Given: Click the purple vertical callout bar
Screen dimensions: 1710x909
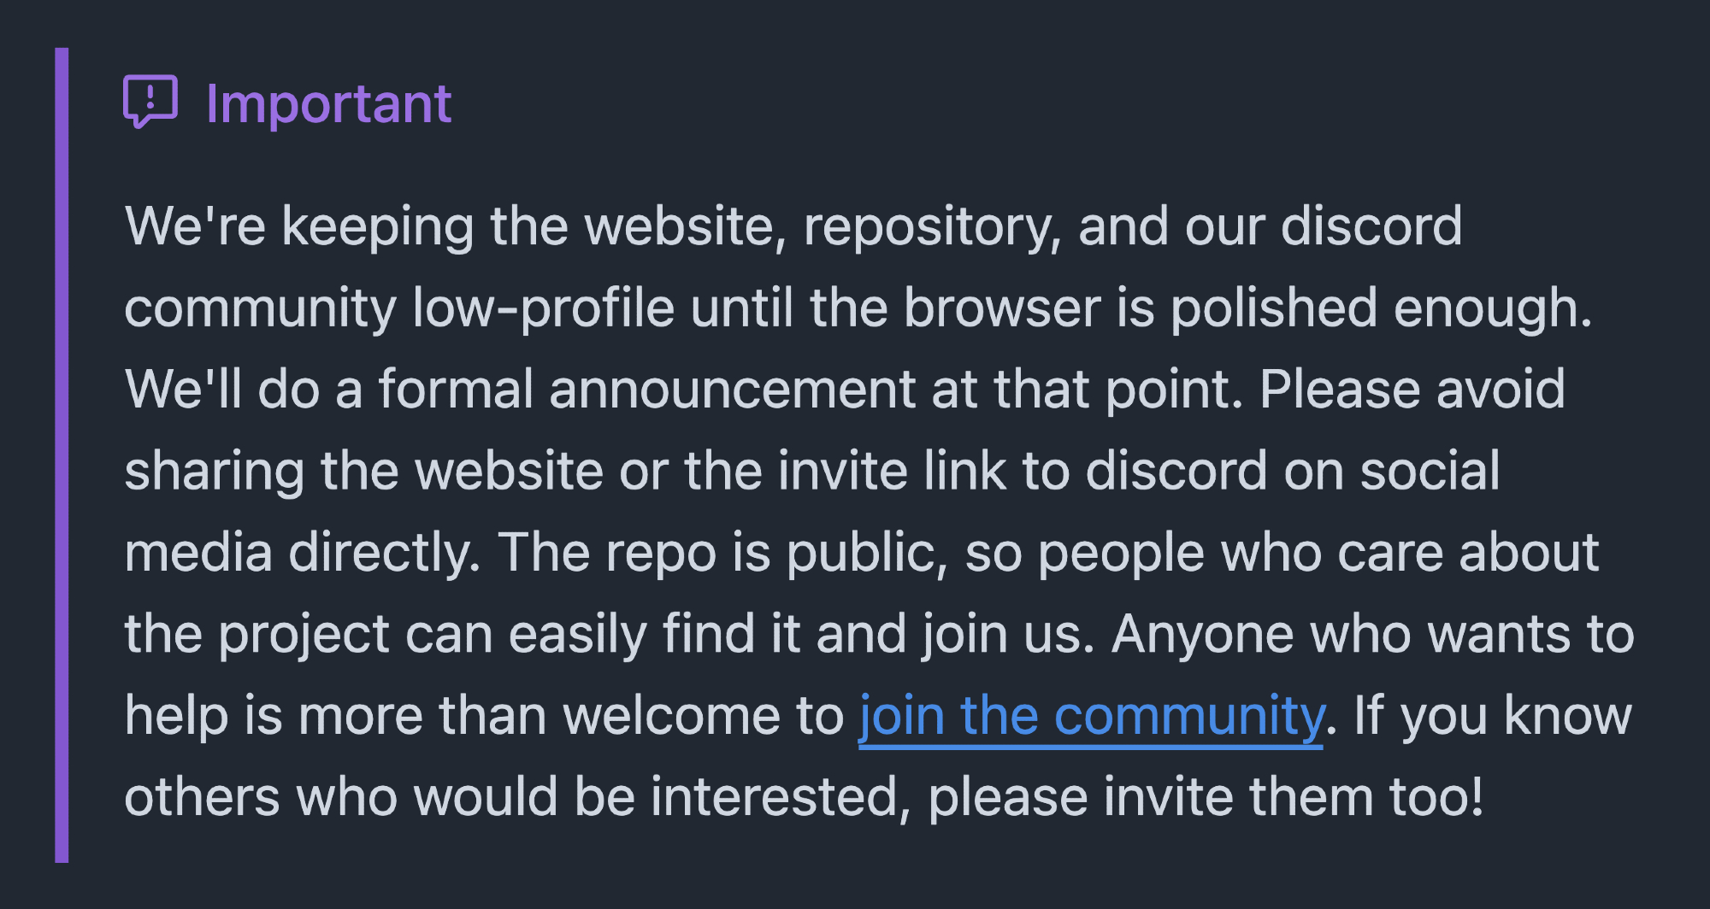Looking at the screenshot, I should (62, 454).
